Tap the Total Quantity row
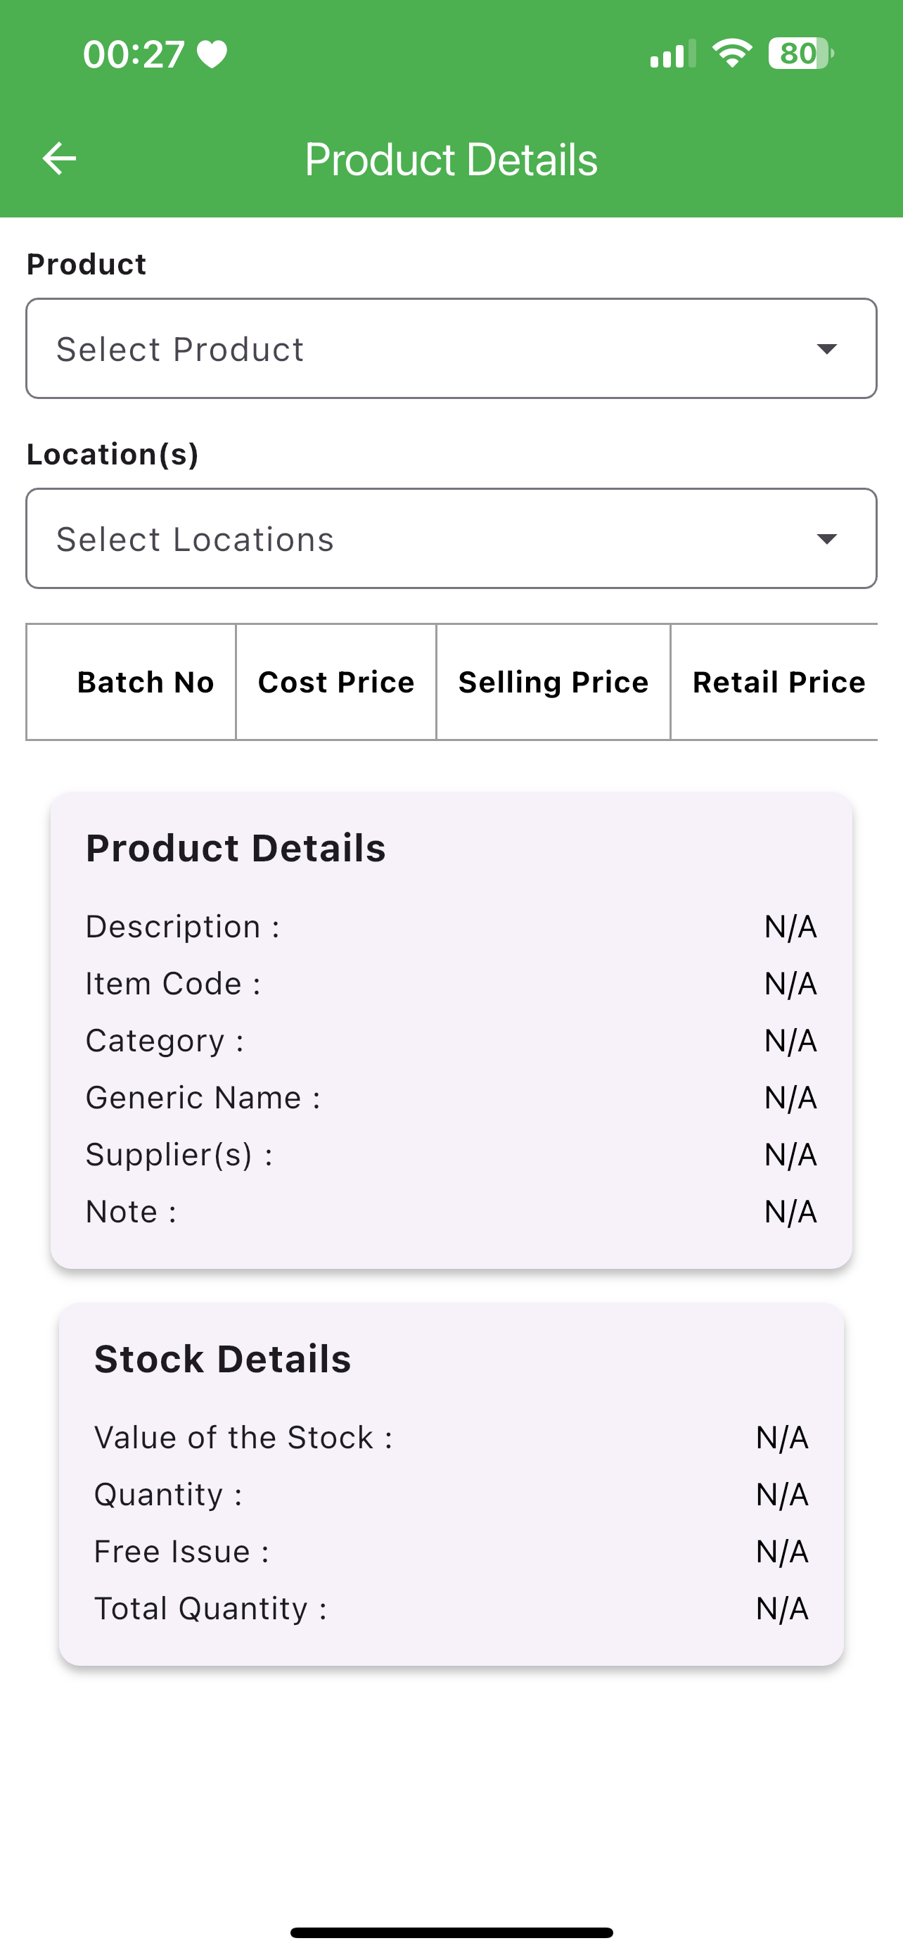Screen dimensions: 903x1955 (451, 1608)
